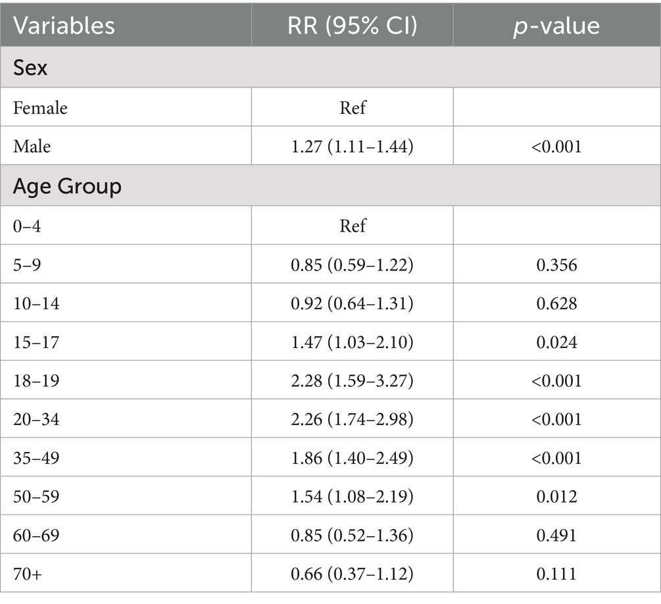This screenshot has height=604, width=661.
Task: Click the p-value 0.012 cell
Action: [x=556, y=495]
